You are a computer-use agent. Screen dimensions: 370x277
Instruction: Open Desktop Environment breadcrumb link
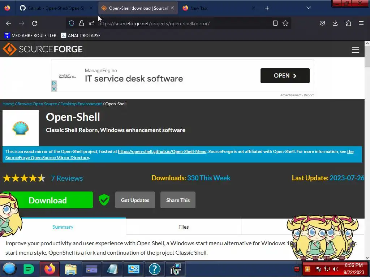click(x=81, y=104)
